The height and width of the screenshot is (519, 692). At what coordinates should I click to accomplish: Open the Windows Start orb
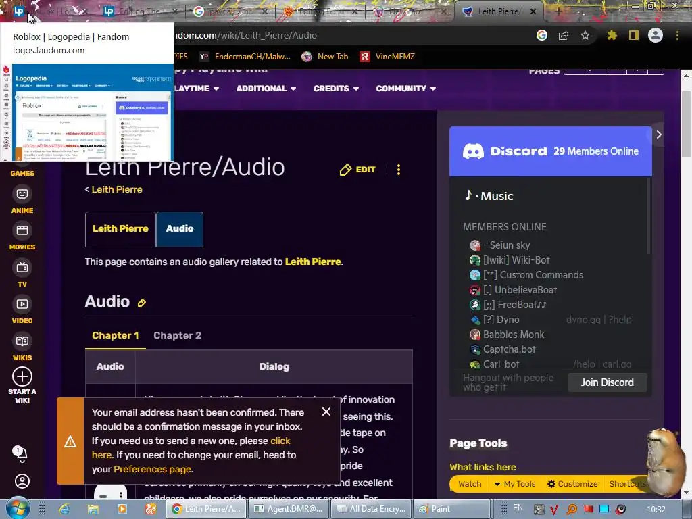coord(18,508)
